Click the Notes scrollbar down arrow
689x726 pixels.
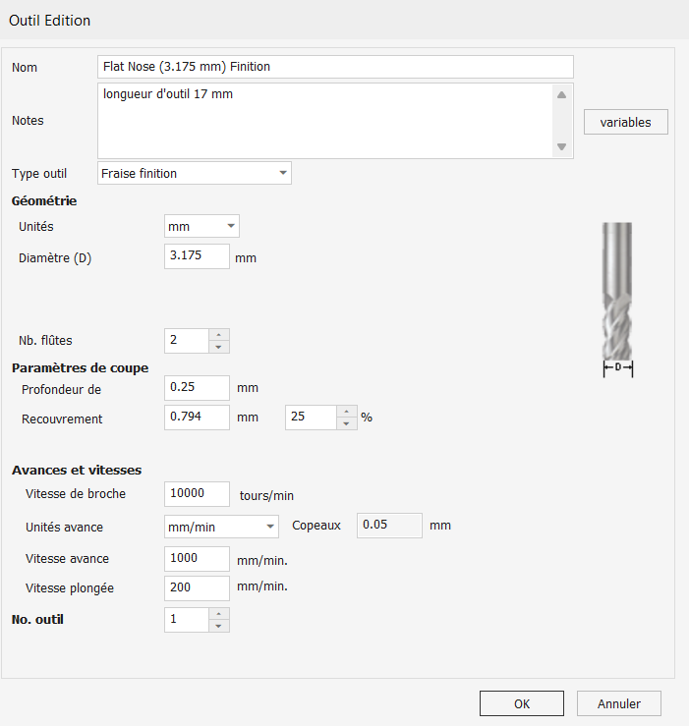(x=561, y=146)
